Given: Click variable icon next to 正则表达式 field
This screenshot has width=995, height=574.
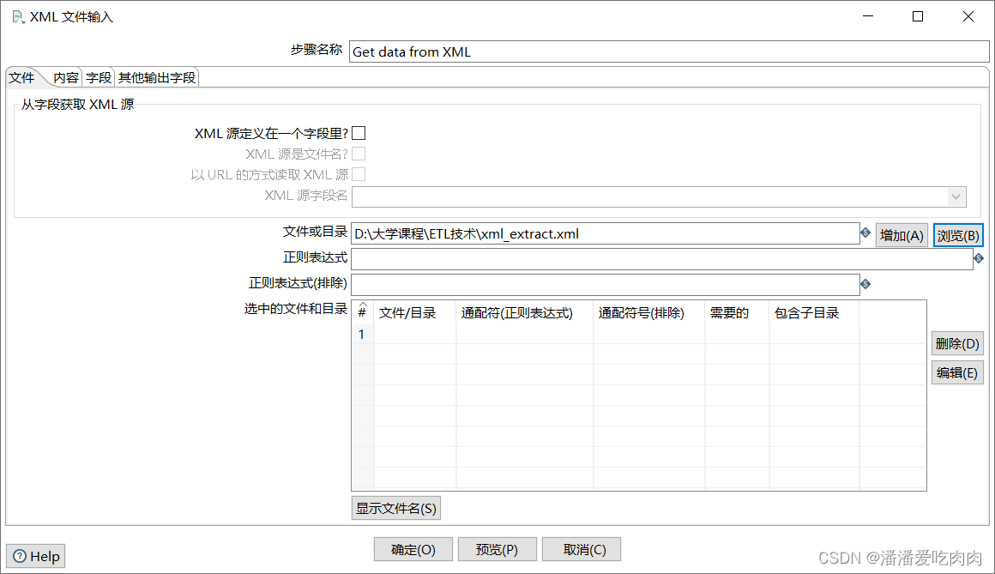Looking at the screenshot, I should (979, 258).
